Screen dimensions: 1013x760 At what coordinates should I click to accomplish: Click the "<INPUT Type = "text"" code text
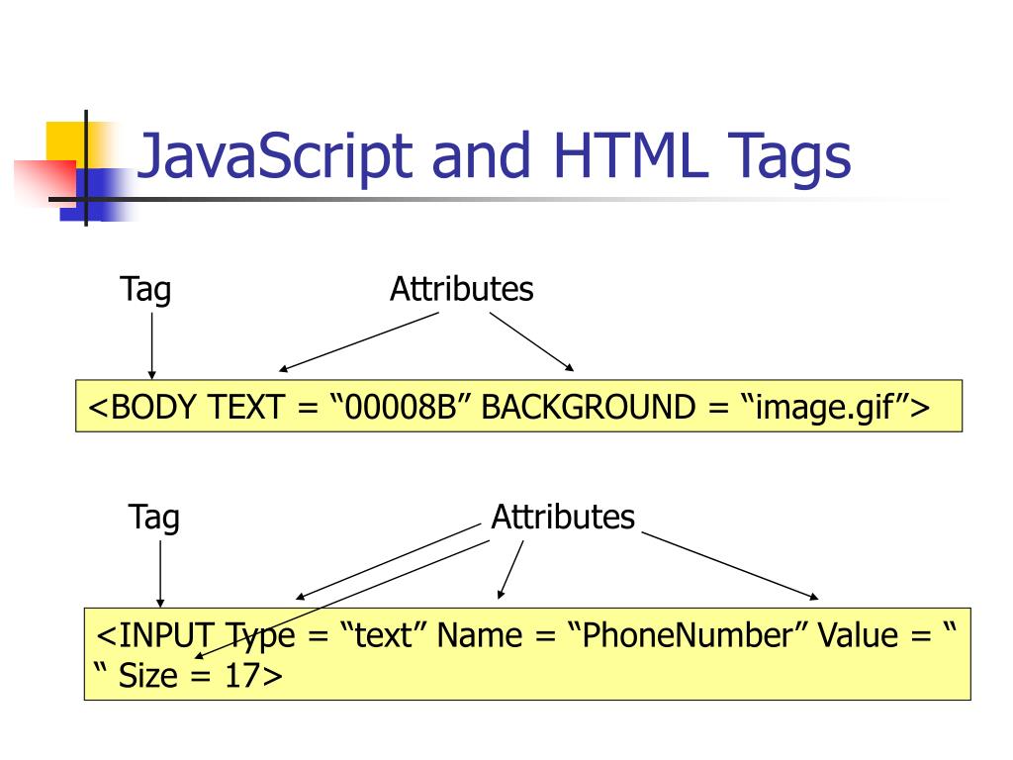(262, 635)
